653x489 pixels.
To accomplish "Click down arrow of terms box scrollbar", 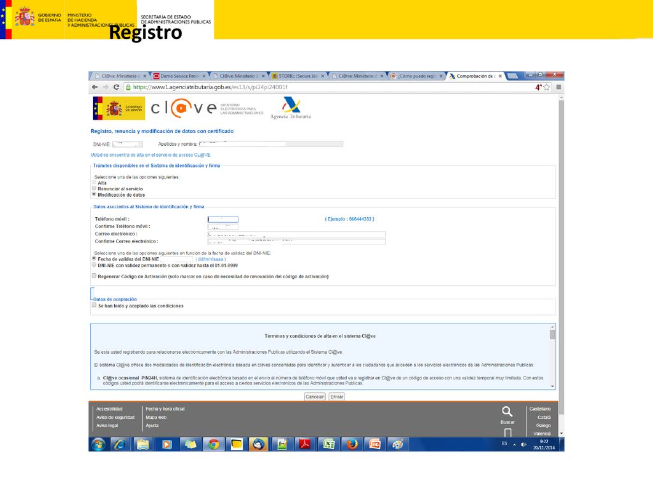I will (552, 386).
